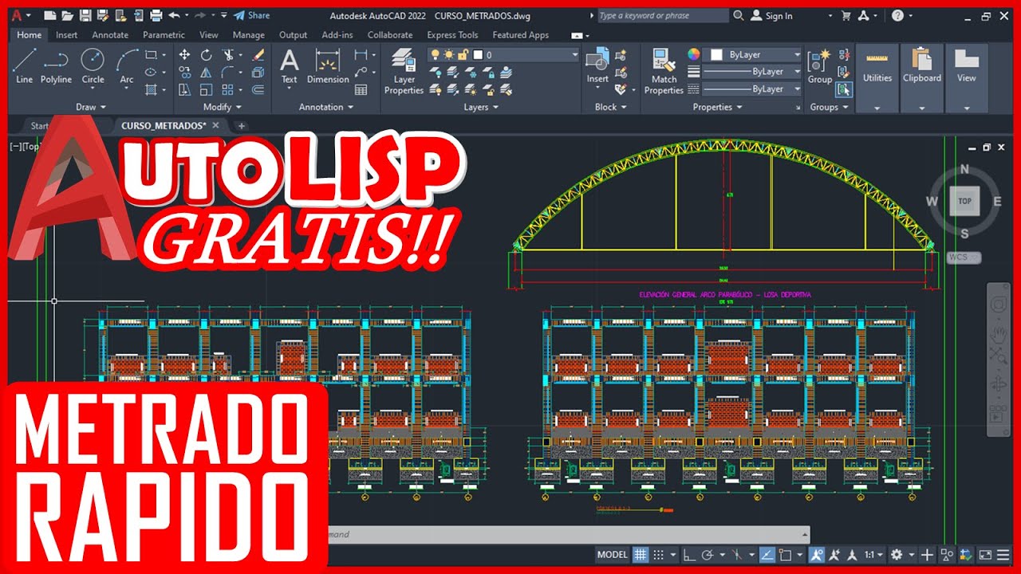1021x574 pixels.
Task: Switch to the Express Tools tab
Action: (x=452, y=35)
